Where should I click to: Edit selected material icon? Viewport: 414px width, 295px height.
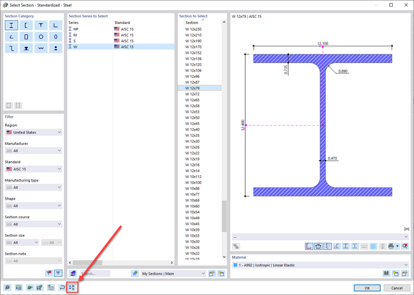point(405,273)
